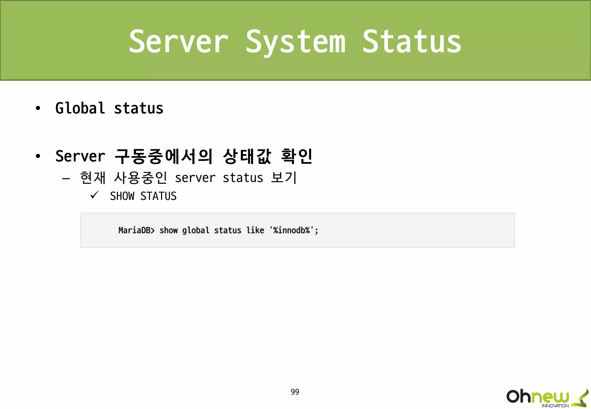
Task: Click the 현재 사용중인 server status 보기 line
Action: 188,178
